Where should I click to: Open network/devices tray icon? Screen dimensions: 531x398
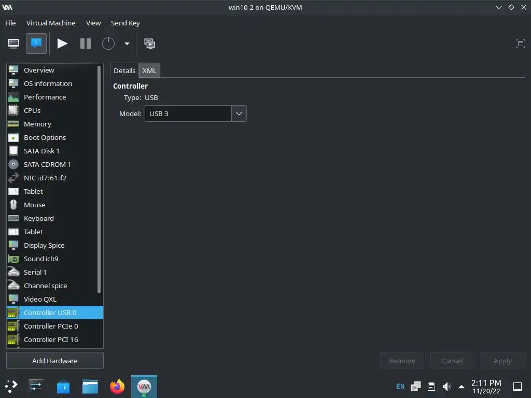(x=416, y=387)
